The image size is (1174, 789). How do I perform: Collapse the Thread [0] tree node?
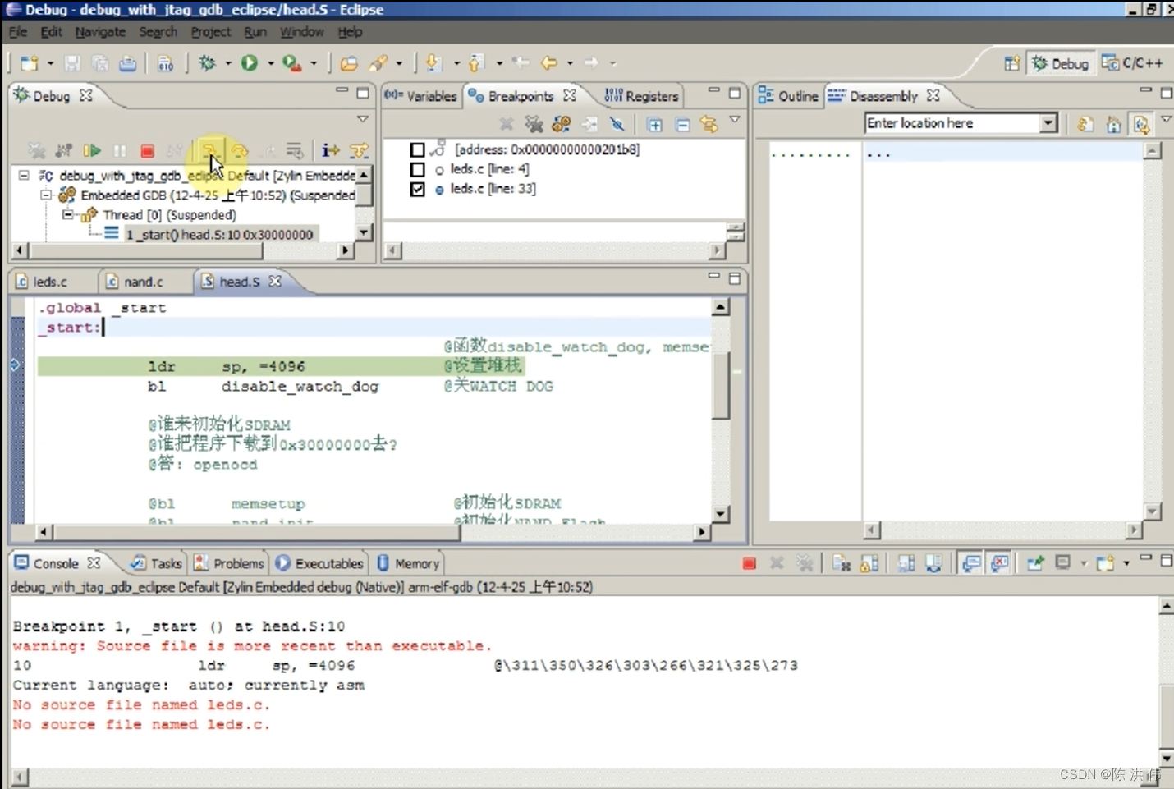[x=67, y=215]
